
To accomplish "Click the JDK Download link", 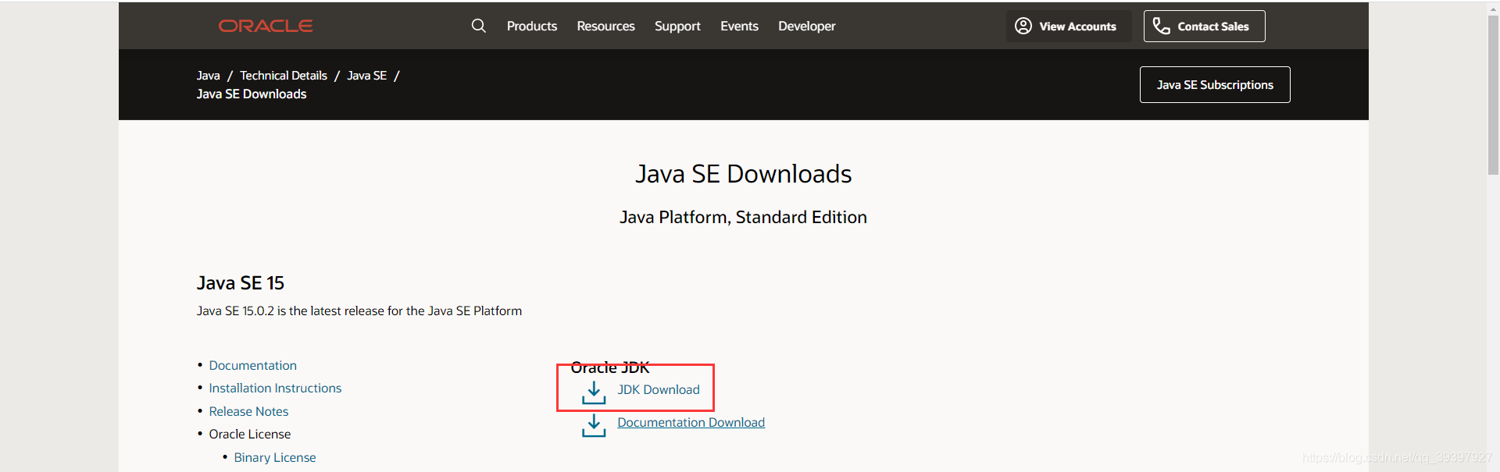I will pyautogui.click(x=659, y=389).
